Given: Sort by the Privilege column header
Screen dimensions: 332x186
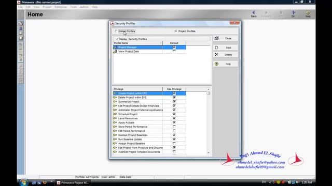Looking at the screenshot, I should [138, 89].
